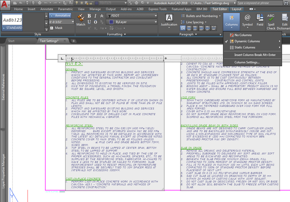Run Spell Check
The height and width of the screenshot is (202, 290).
271,21
